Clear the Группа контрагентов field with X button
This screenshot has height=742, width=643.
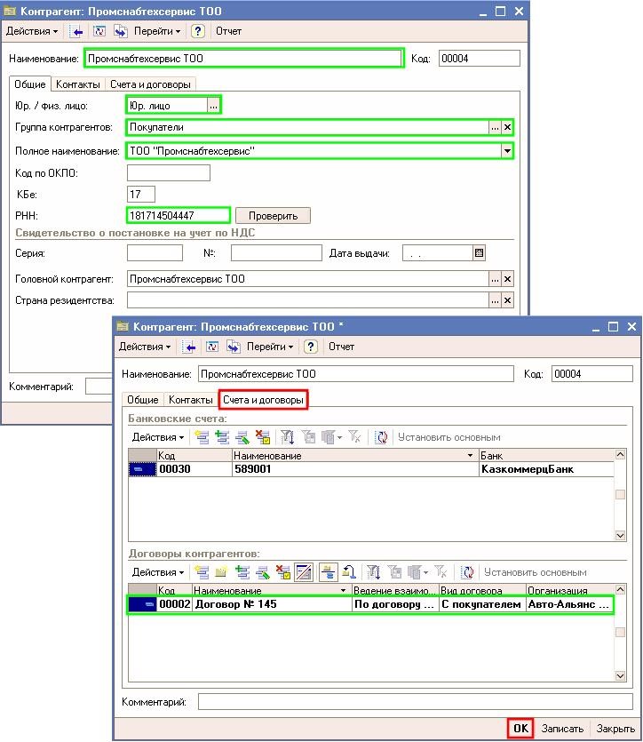(508, 128)
